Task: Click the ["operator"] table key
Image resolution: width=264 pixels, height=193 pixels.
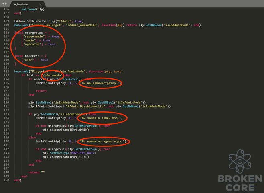Action: (x=32, y=44)
